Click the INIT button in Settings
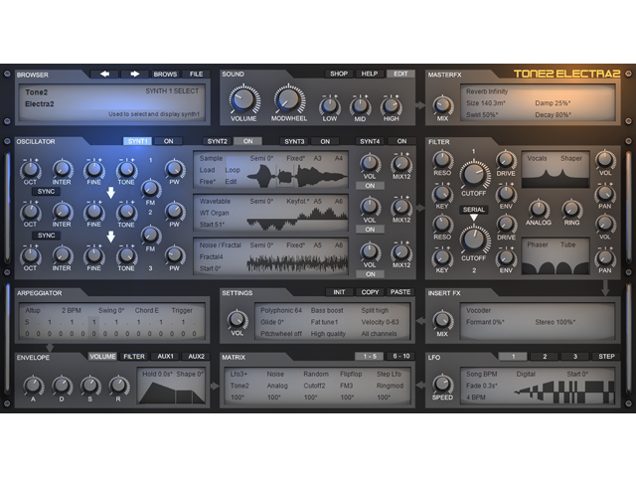The width and height of the screenshot is (636, 477). coord(339,292)
